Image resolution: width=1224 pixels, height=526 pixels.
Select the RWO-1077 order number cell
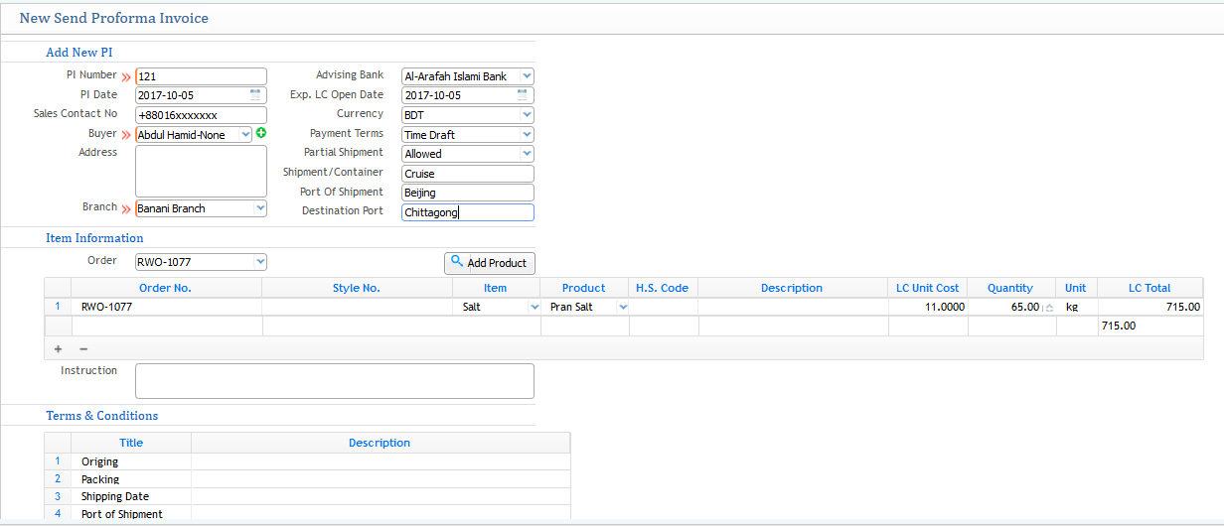tap(166, 308)
